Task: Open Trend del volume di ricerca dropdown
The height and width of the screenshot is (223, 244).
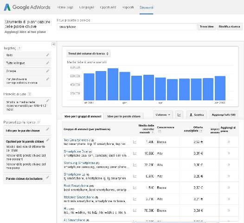Action: click(x=88, y=53)
